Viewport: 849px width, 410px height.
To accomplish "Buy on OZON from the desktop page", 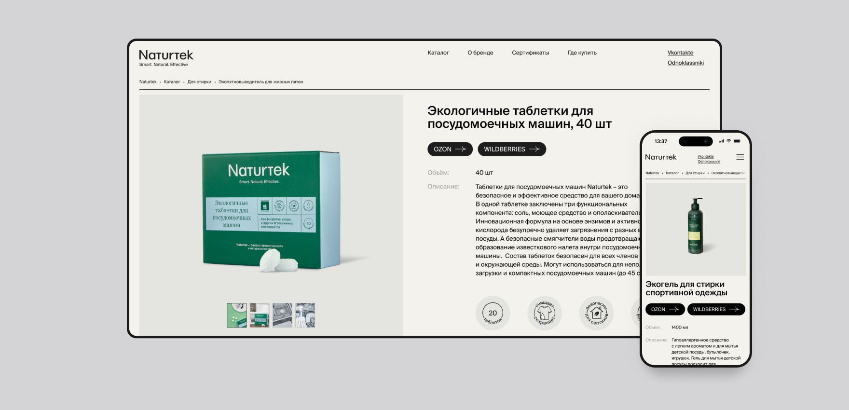I will point(450,149).
